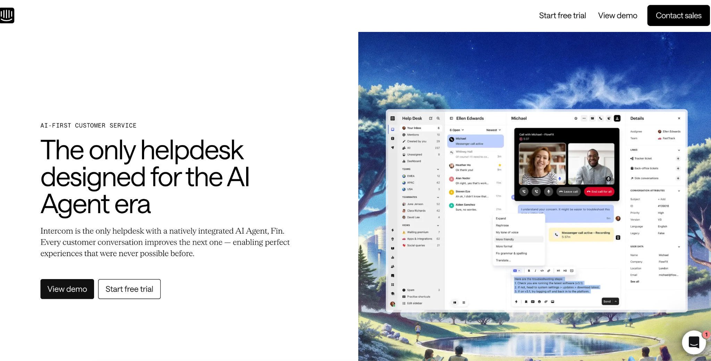Screen dimensions: 711x361
Task: Click the lightning bolt icon below the reply text
Action: (x=516, y=302)
